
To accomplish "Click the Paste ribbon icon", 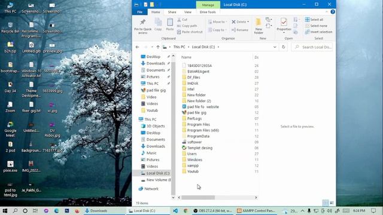I will pos(170,24).
